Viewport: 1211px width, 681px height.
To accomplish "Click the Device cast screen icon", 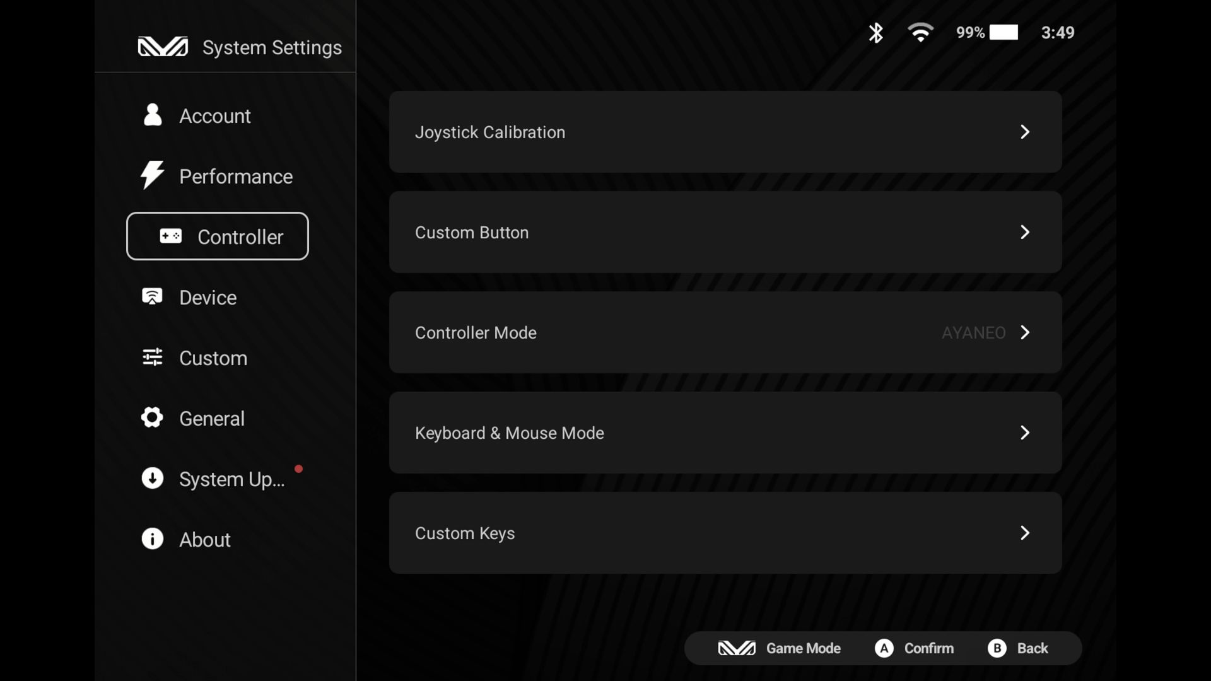I will (x=152, y=296).
